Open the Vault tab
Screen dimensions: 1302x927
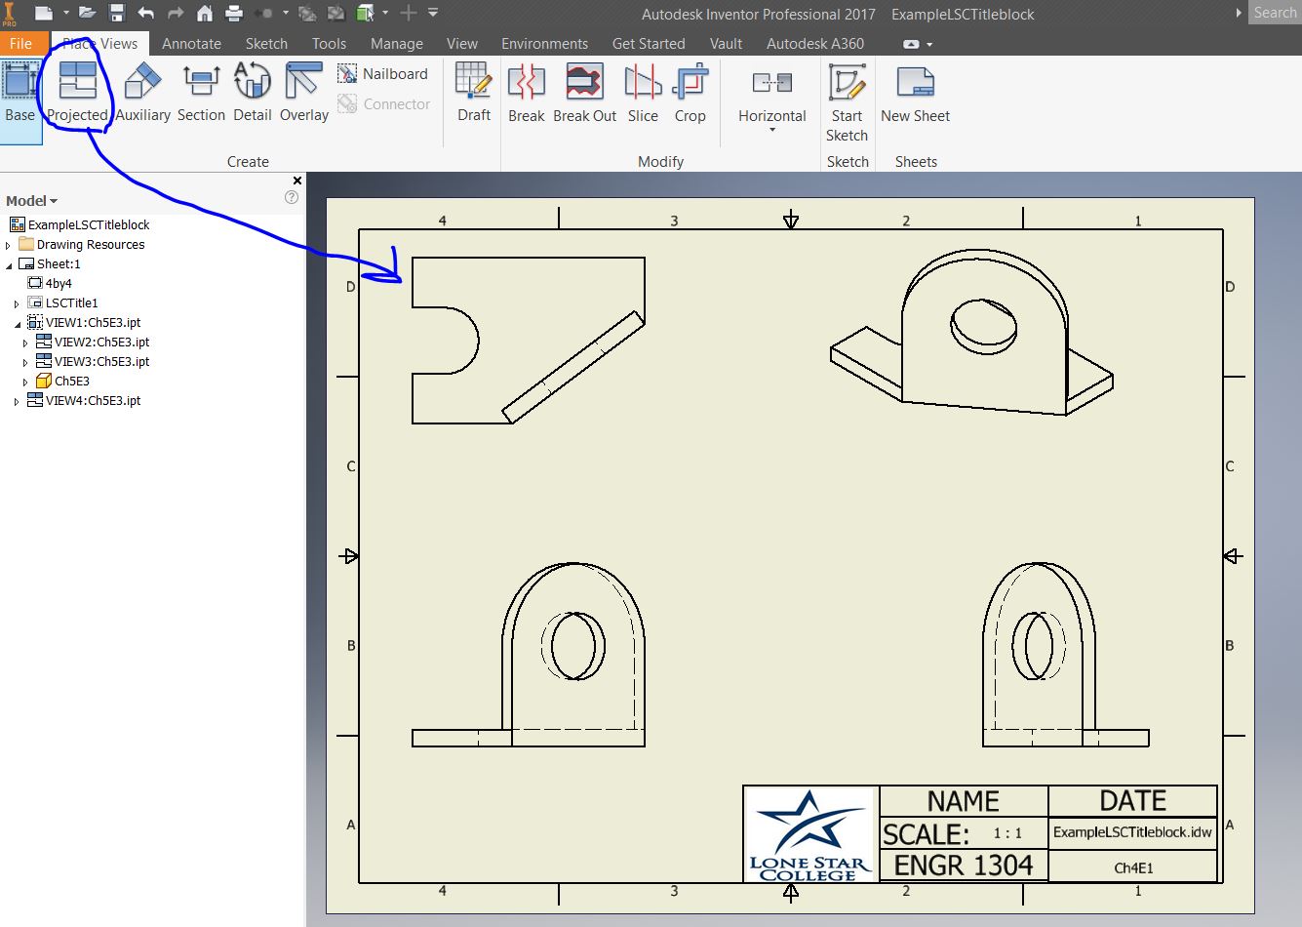click(726, 44)
